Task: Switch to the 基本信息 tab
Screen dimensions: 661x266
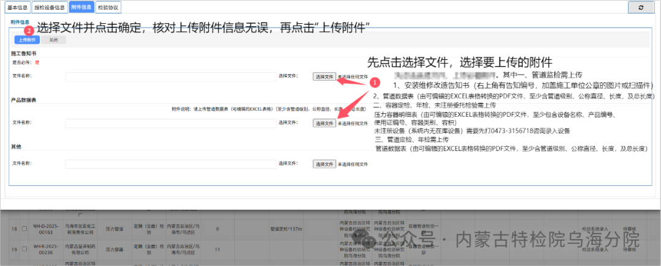Action: pyautogui.click(x=17, y=7)
